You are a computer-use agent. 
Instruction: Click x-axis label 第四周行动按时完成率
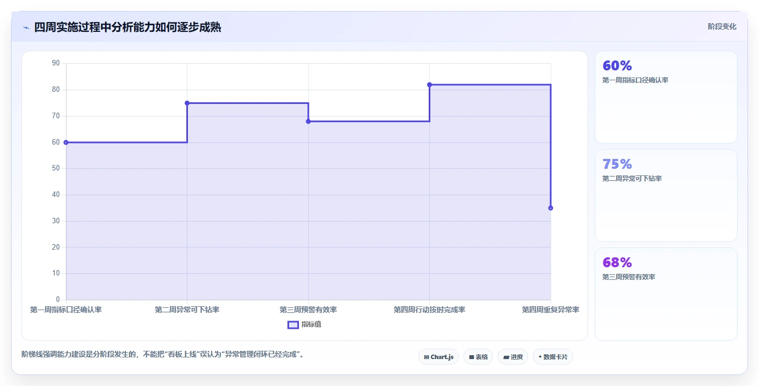tap(429, 310)
